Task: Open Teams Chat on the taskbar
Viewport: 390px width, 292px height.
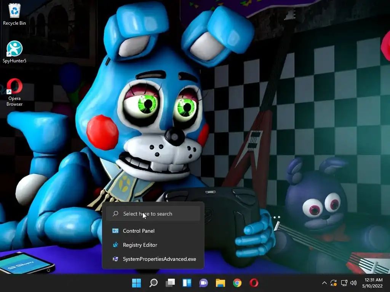Action: pos(204,283)
